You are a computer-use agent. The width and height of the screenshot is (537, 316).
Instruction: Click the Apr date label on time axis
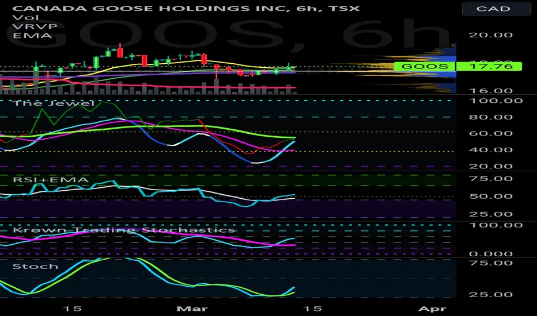click(x=433, y=309)
